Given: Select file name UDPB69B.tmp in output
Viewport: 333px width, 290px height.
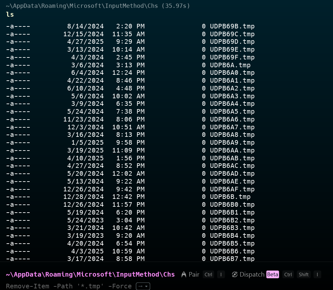Looking at the screenshot, I should (x=232, y=26).
